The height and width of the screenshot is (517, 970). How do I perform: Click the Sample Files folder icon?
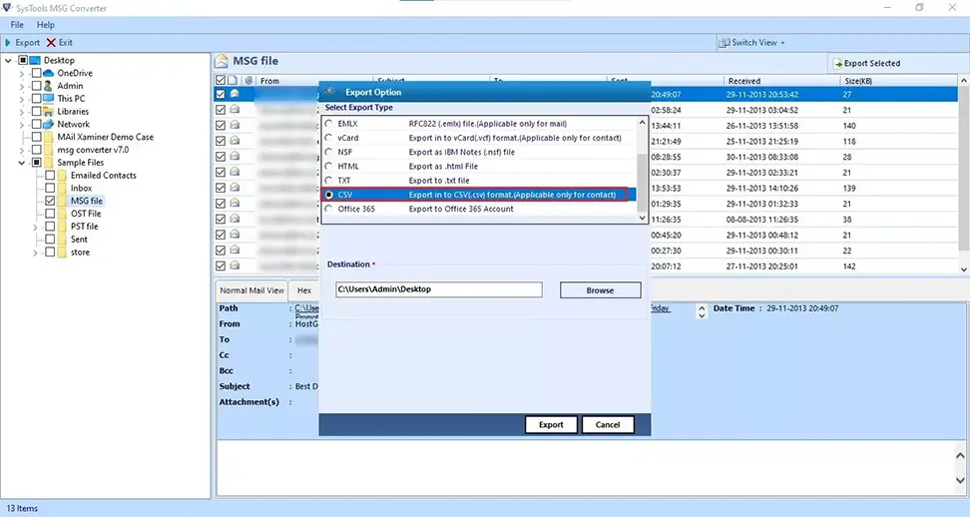tap(49, 163)
